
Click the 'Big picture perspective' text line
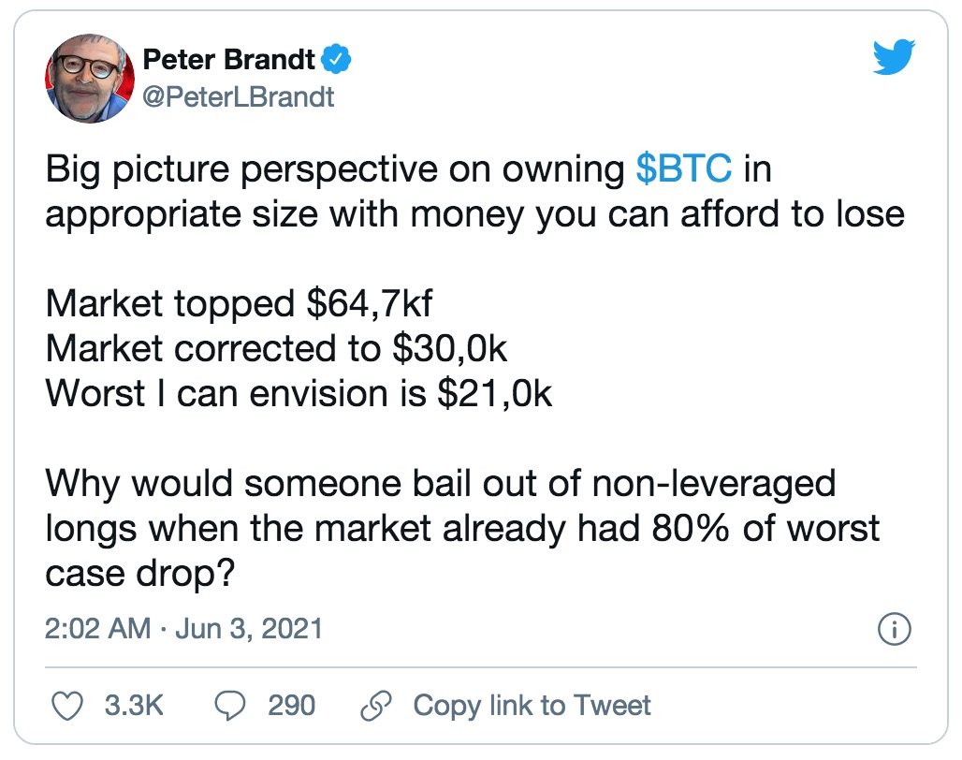point(409,168)
